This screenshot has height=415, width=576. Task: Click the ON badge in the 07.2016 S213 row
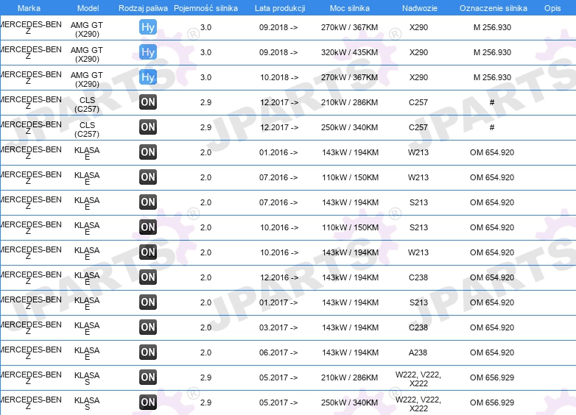tap(148, 202)
